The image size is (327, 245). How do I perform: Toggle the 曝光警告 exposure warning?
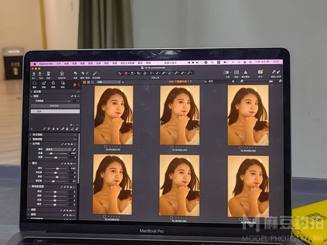point(246,72)
